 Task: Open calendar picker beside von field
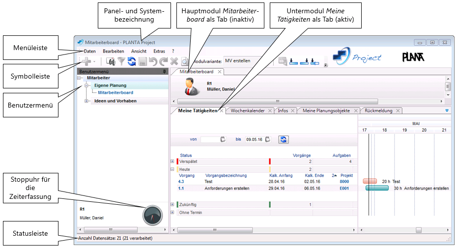[223, 139]
